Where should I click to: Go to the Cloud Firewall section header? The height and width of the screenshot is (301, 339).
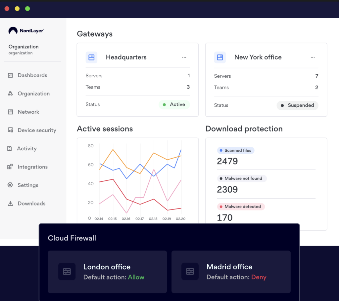pos(72,238)
